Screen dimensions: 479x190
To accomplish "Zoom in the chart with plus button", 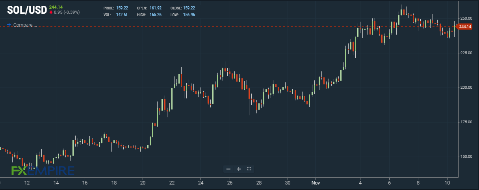I will tap(239, 169).
